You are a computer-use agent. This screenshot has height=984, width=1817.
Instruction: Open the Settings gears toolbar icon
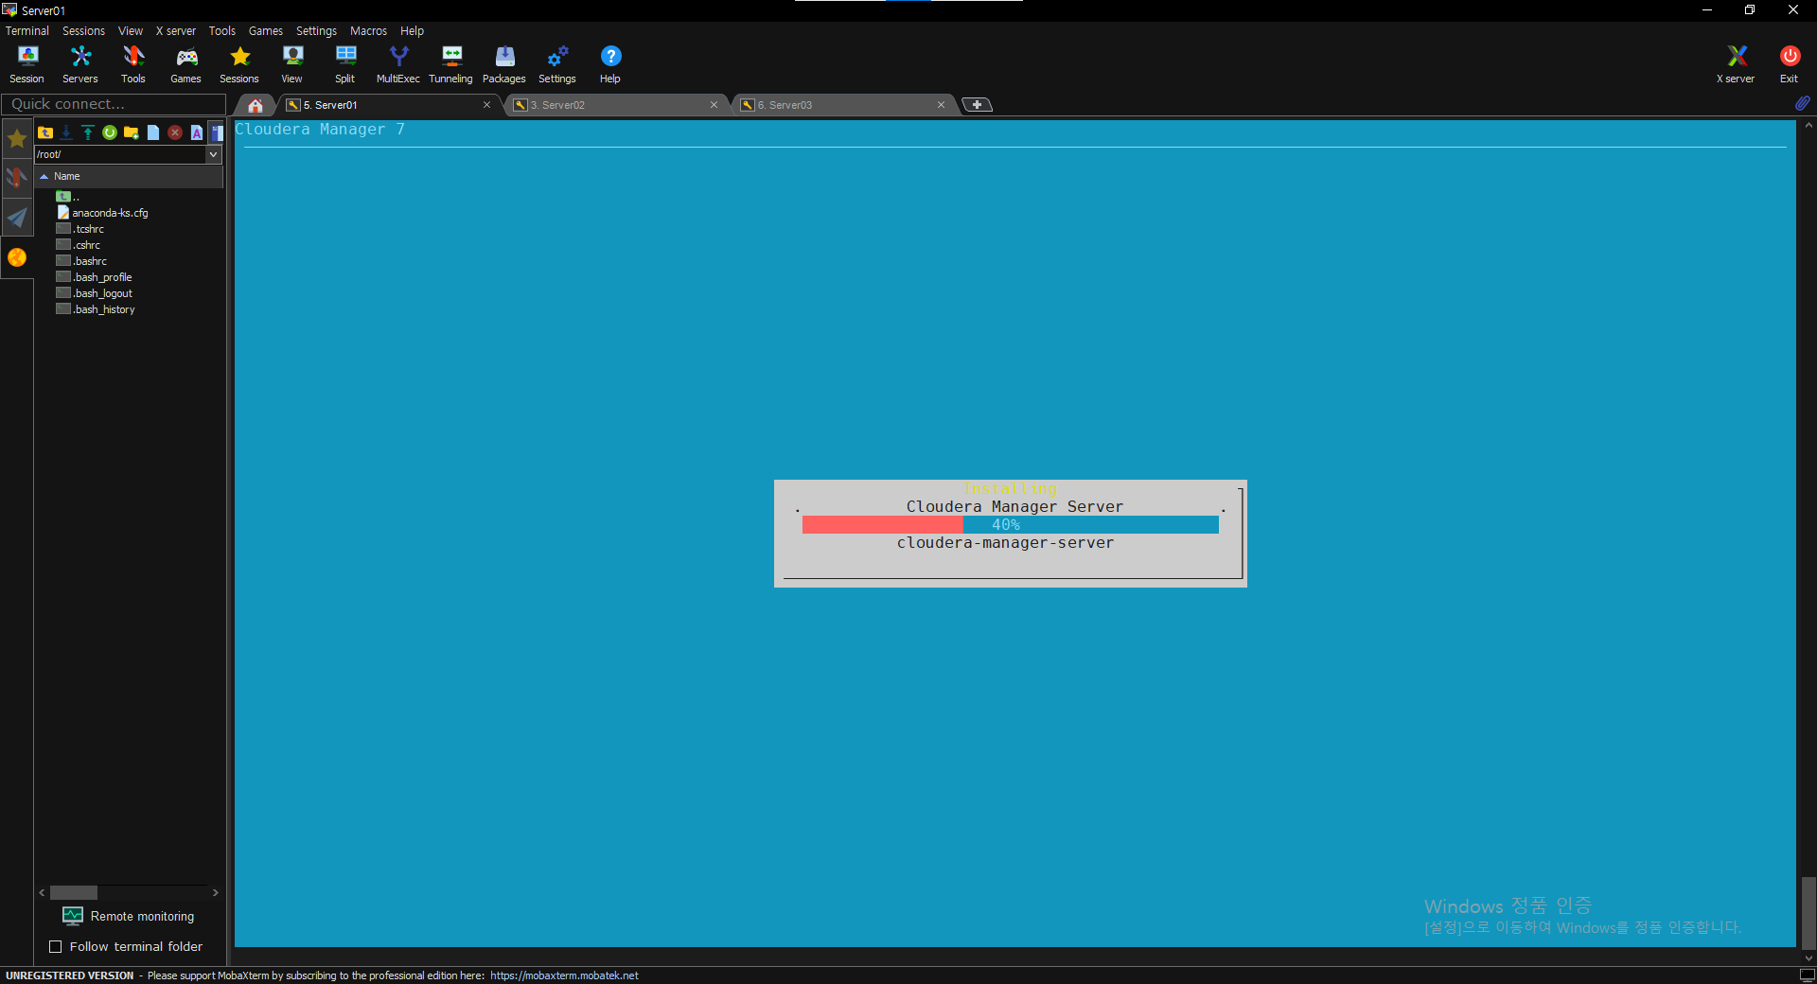coord(557,64)
